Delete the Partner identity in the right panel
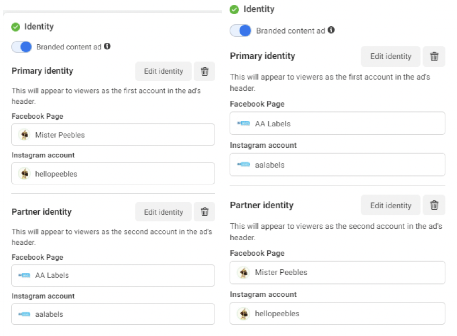457x336 pixels. coord(434,205)
